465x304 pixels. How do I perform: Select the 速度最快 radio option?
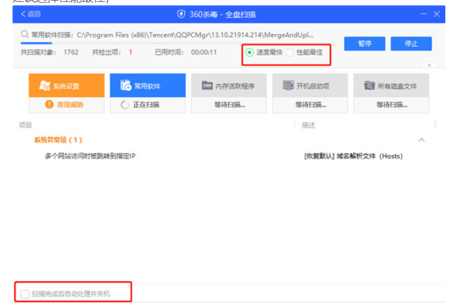tap(249, 52)
